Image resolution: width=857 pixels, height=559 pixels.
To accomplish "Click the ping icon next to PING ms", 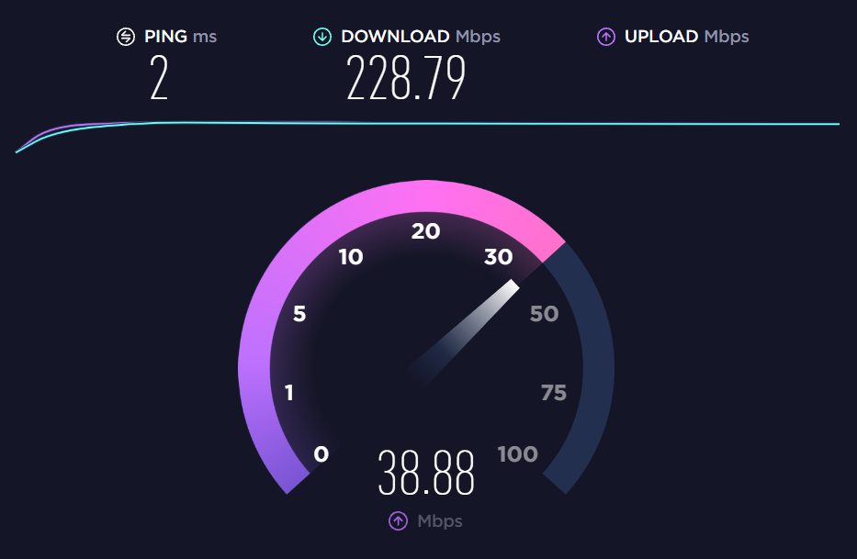I will tap(126, 37).
